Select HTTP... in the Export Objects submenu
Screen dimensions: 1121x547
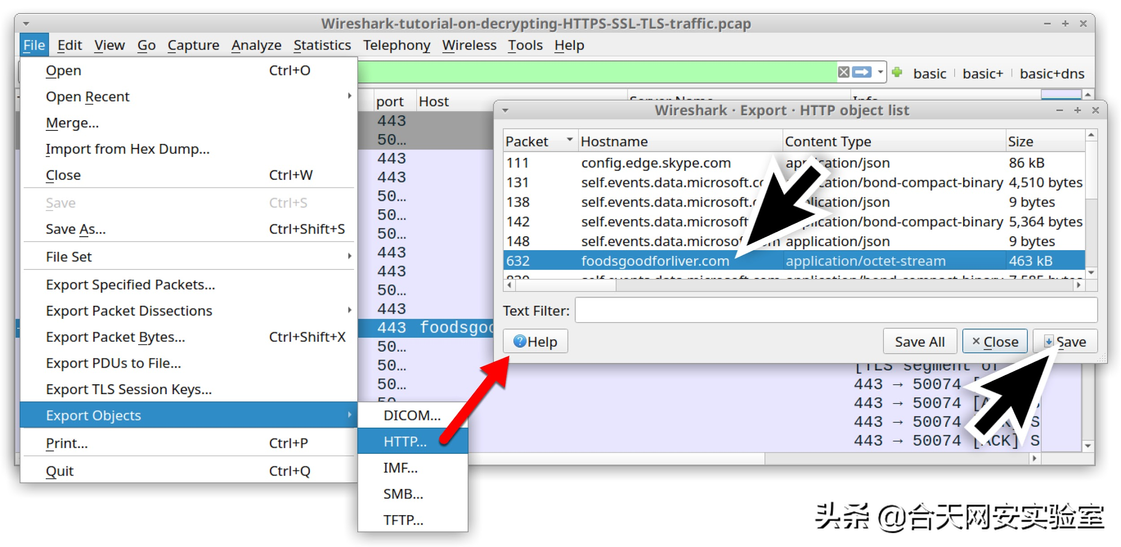tap(413, 441)
